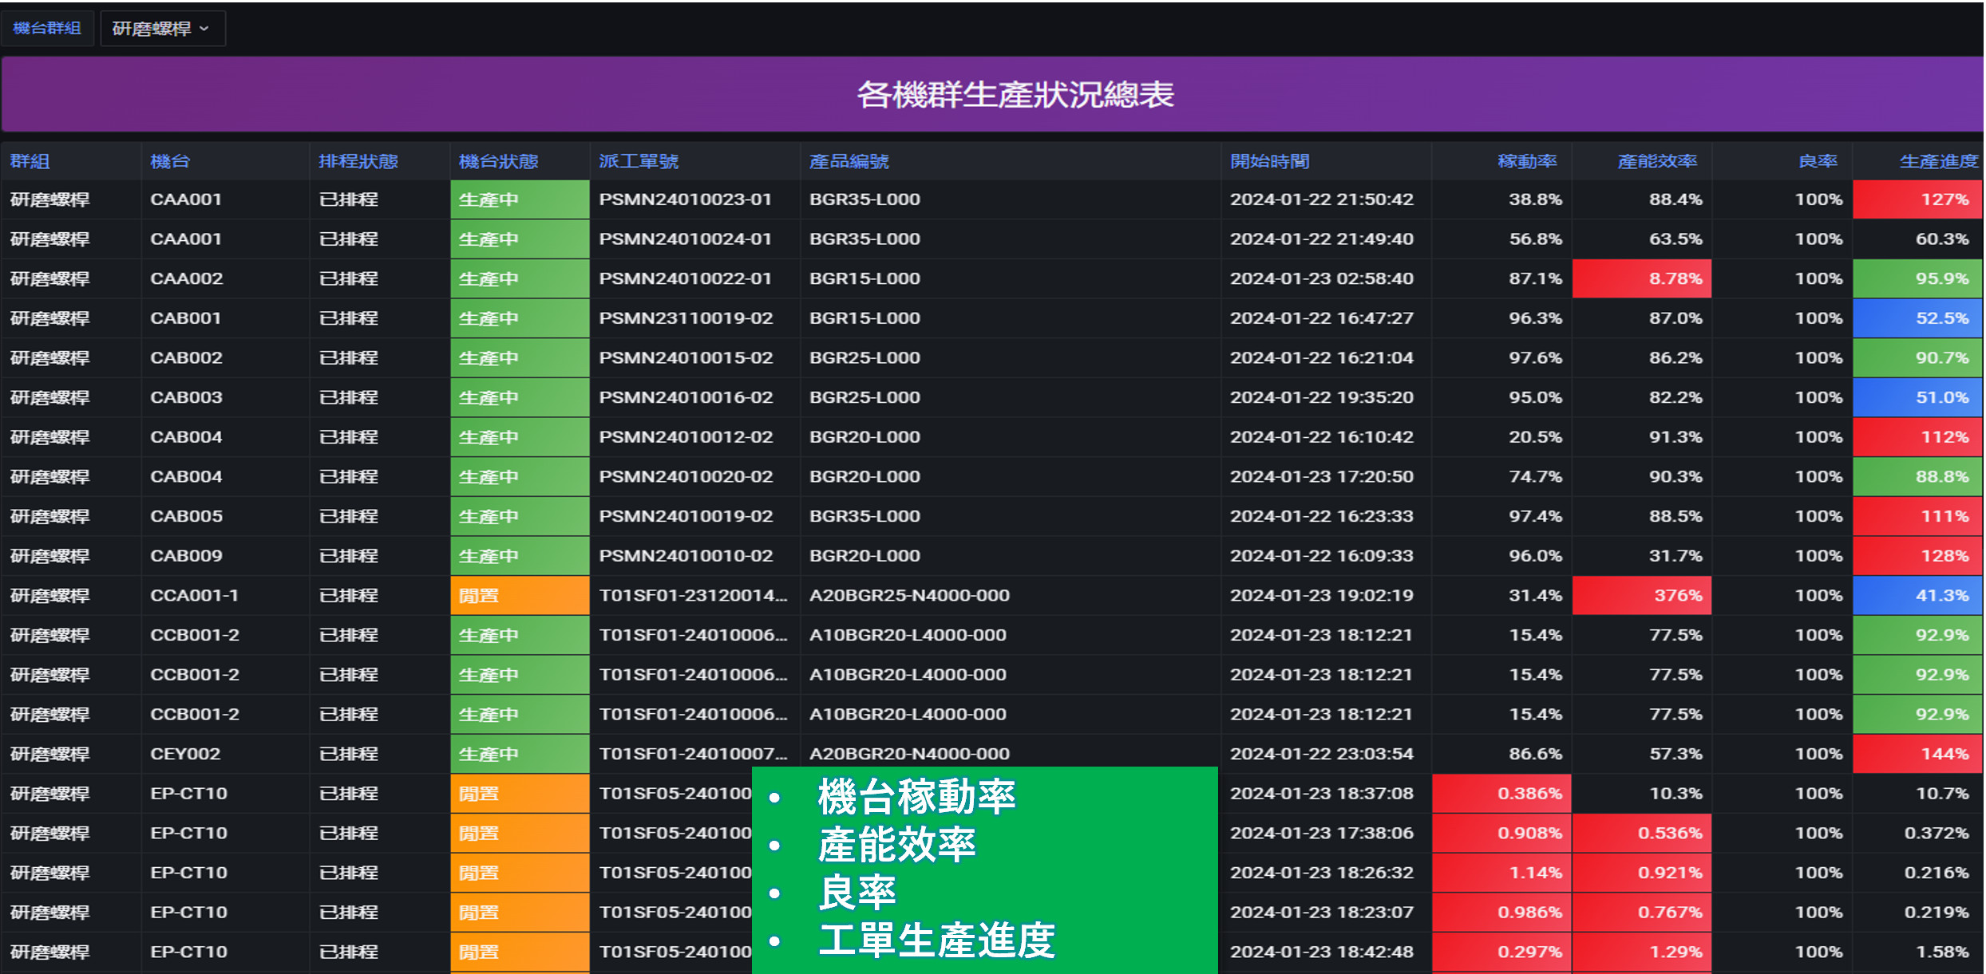The height and width of the screenshot is (974, 1986).
Task: Sort table by 群組 column header
Action: point(30,161)
